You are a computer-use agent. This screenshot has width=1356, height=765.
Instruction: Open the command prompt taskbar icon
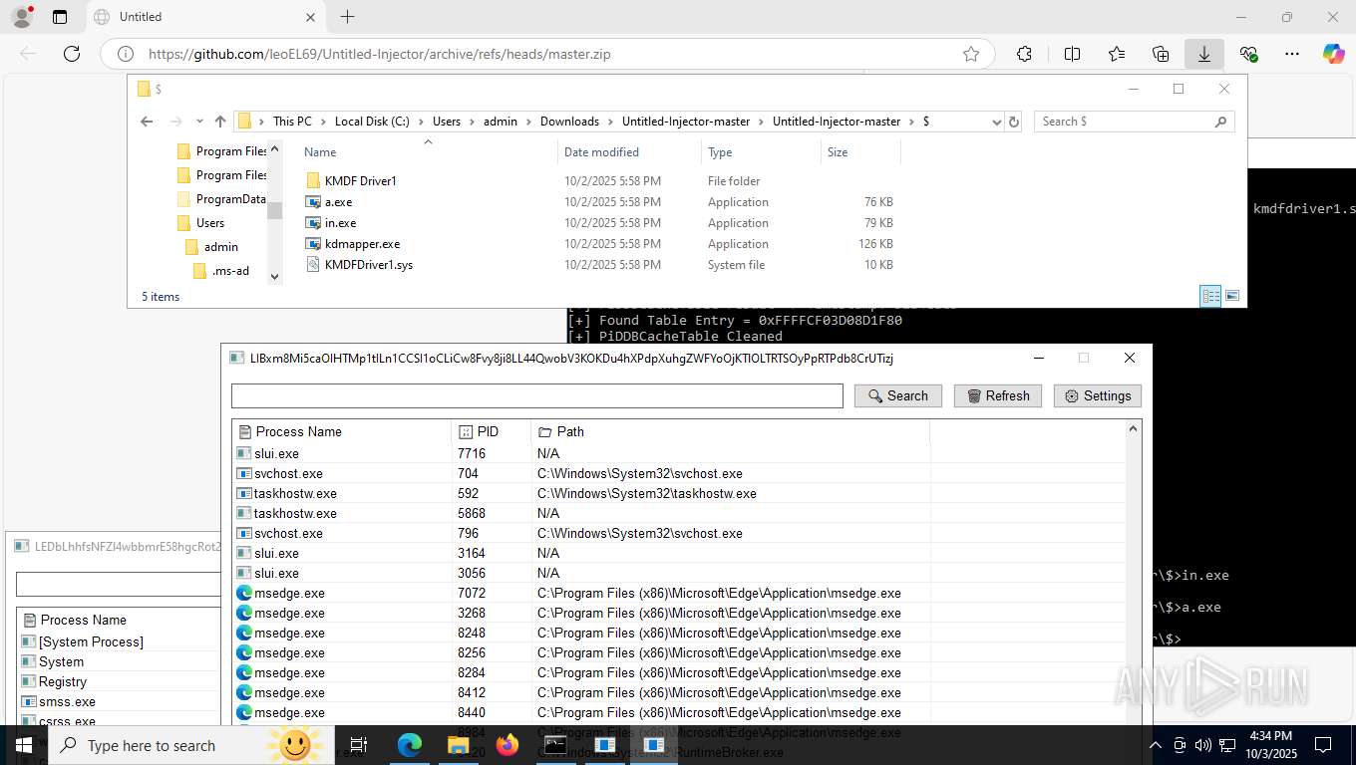(555, 745)
